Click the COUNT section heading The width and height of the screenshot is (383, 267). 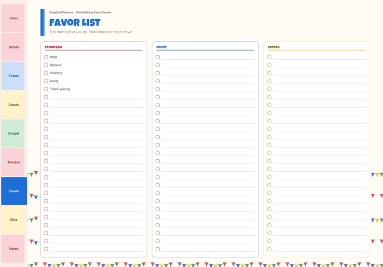tap(162, 47)
